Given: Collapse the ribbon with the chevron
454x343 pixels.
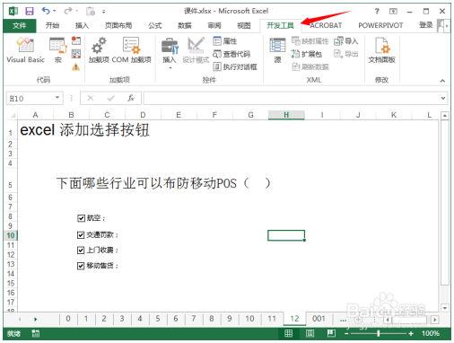Looking at the screenshot, I should pos(442,81).
